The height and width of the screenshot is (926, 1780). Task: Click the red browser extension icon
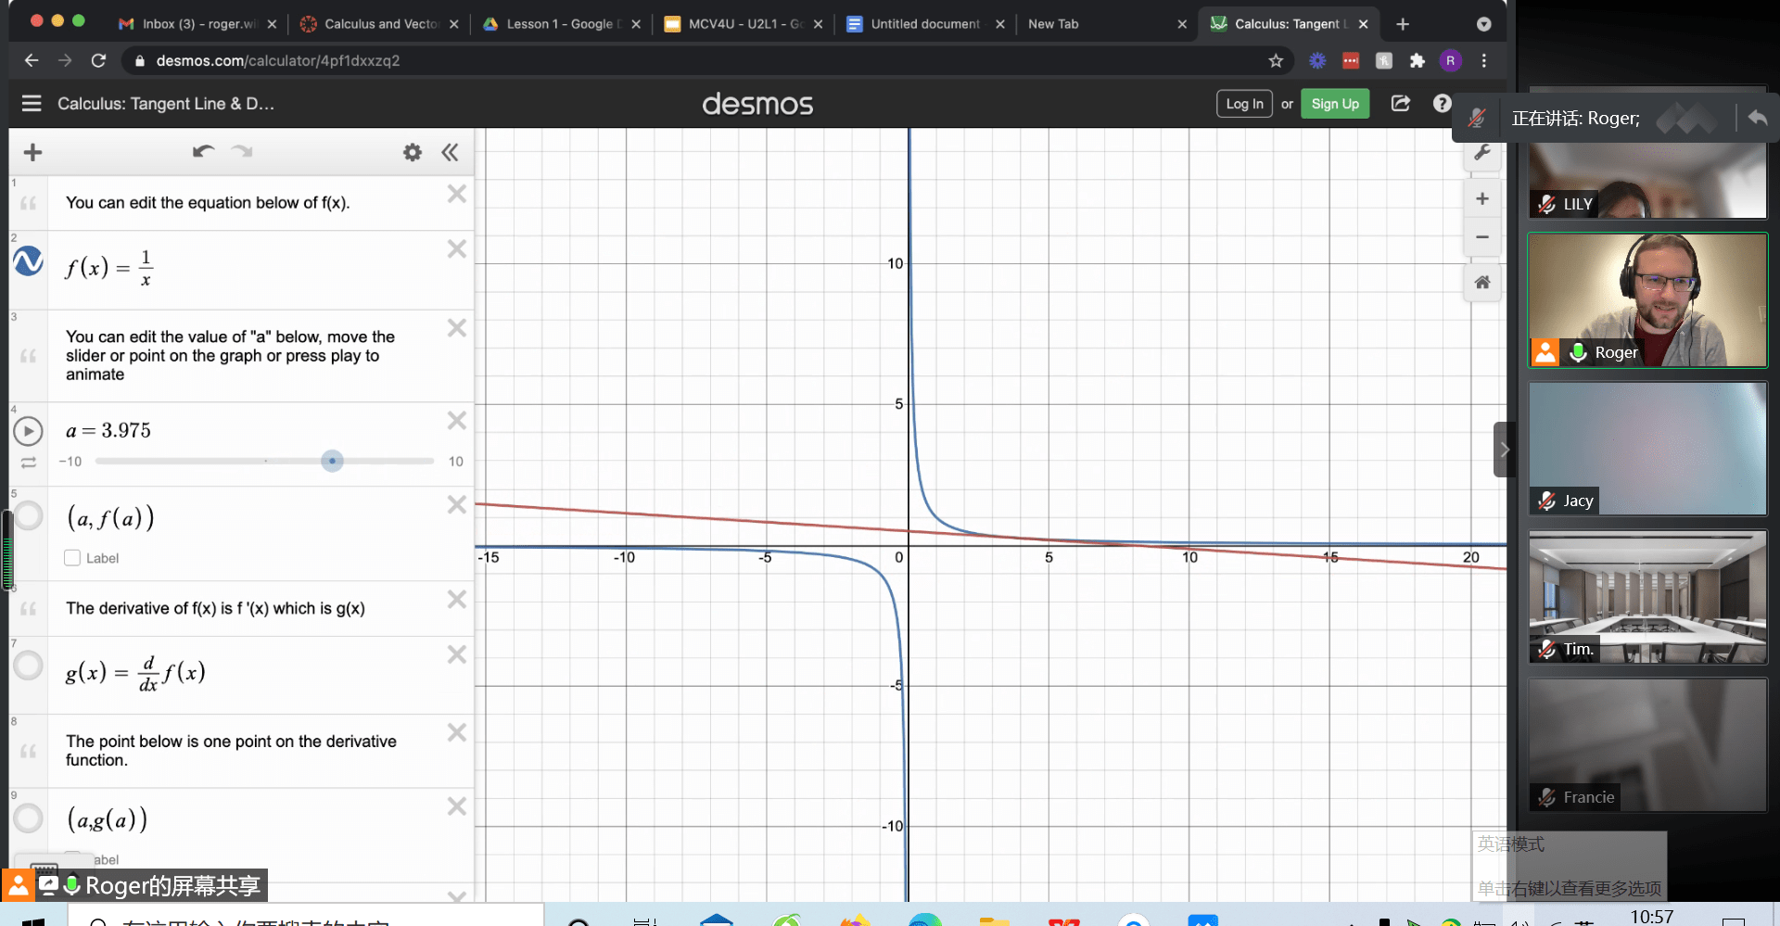pyautogui.click(x=1351, y=60)
